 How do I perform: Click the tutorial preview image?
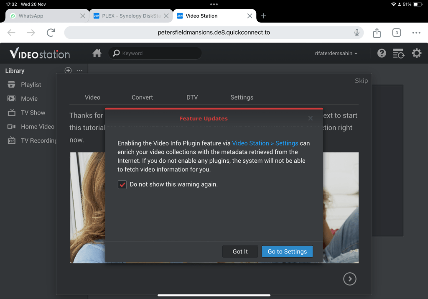pos(214,207)
